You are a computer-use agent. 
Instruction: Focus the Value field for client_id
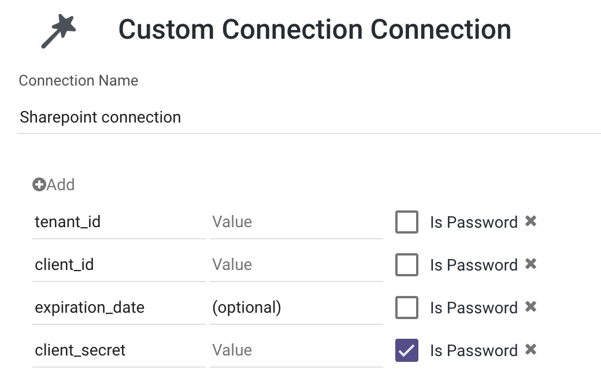(x=296, y=265)
